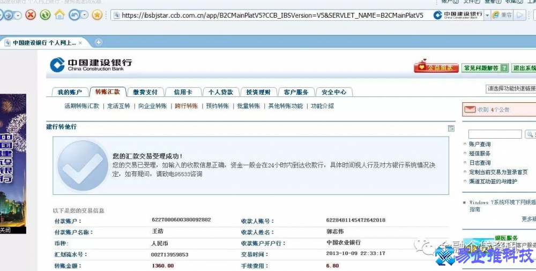536x271 pixels.
Task: Click the red heart button beside 常见问题解答
Action: (436, 67)
